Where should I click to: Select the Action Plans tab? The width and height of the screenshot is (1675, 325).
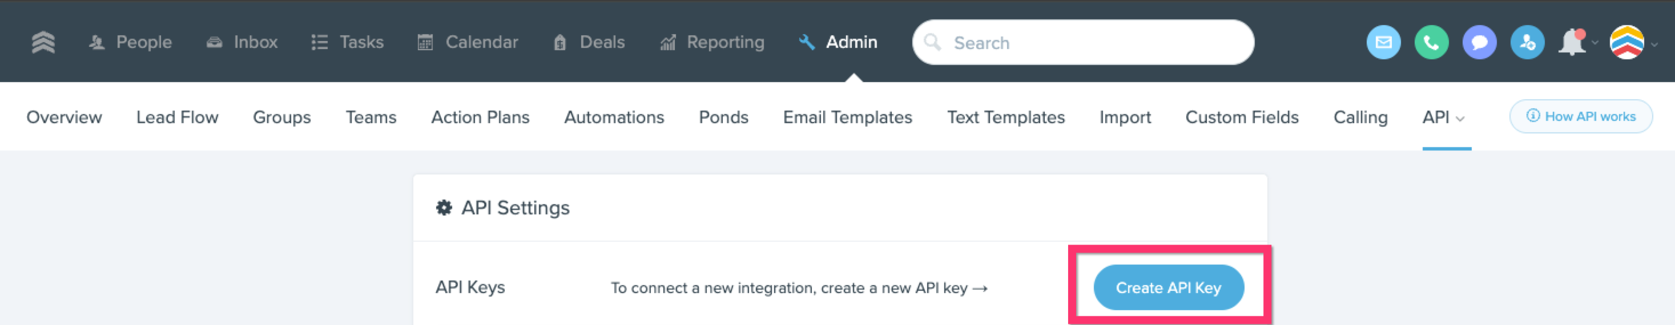pyautogui.click(x=480, y=117)
